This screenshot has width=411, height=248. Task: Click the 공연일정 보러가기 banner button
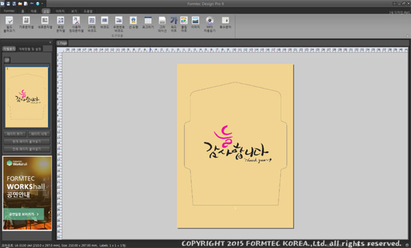point(23,214)
